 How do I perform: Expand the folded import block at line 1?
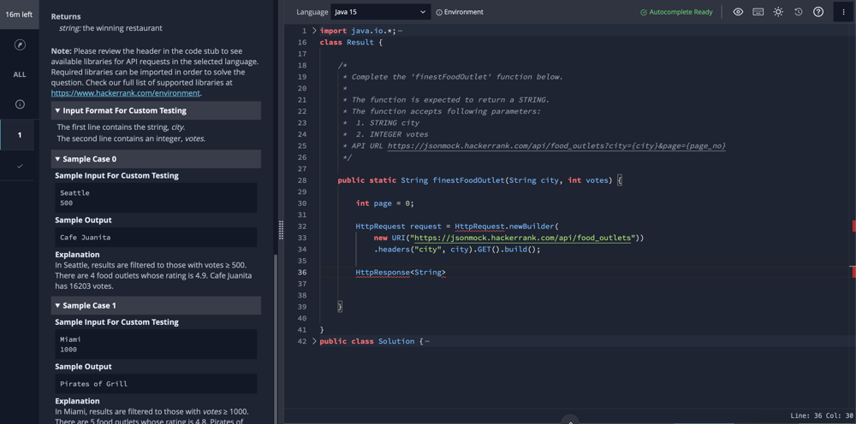point(314,31)
